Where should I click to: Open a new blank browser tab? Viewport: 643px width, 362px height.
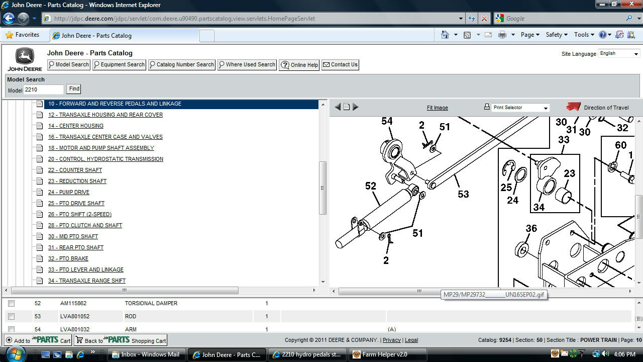207,36
